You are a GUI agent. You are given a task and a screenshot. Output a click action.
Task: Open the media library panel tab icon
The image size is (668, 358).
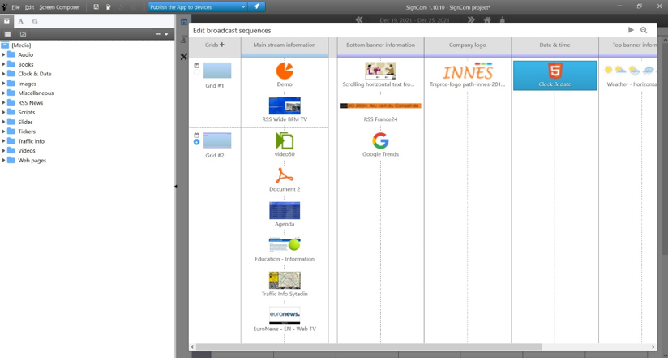coord(6,21)
